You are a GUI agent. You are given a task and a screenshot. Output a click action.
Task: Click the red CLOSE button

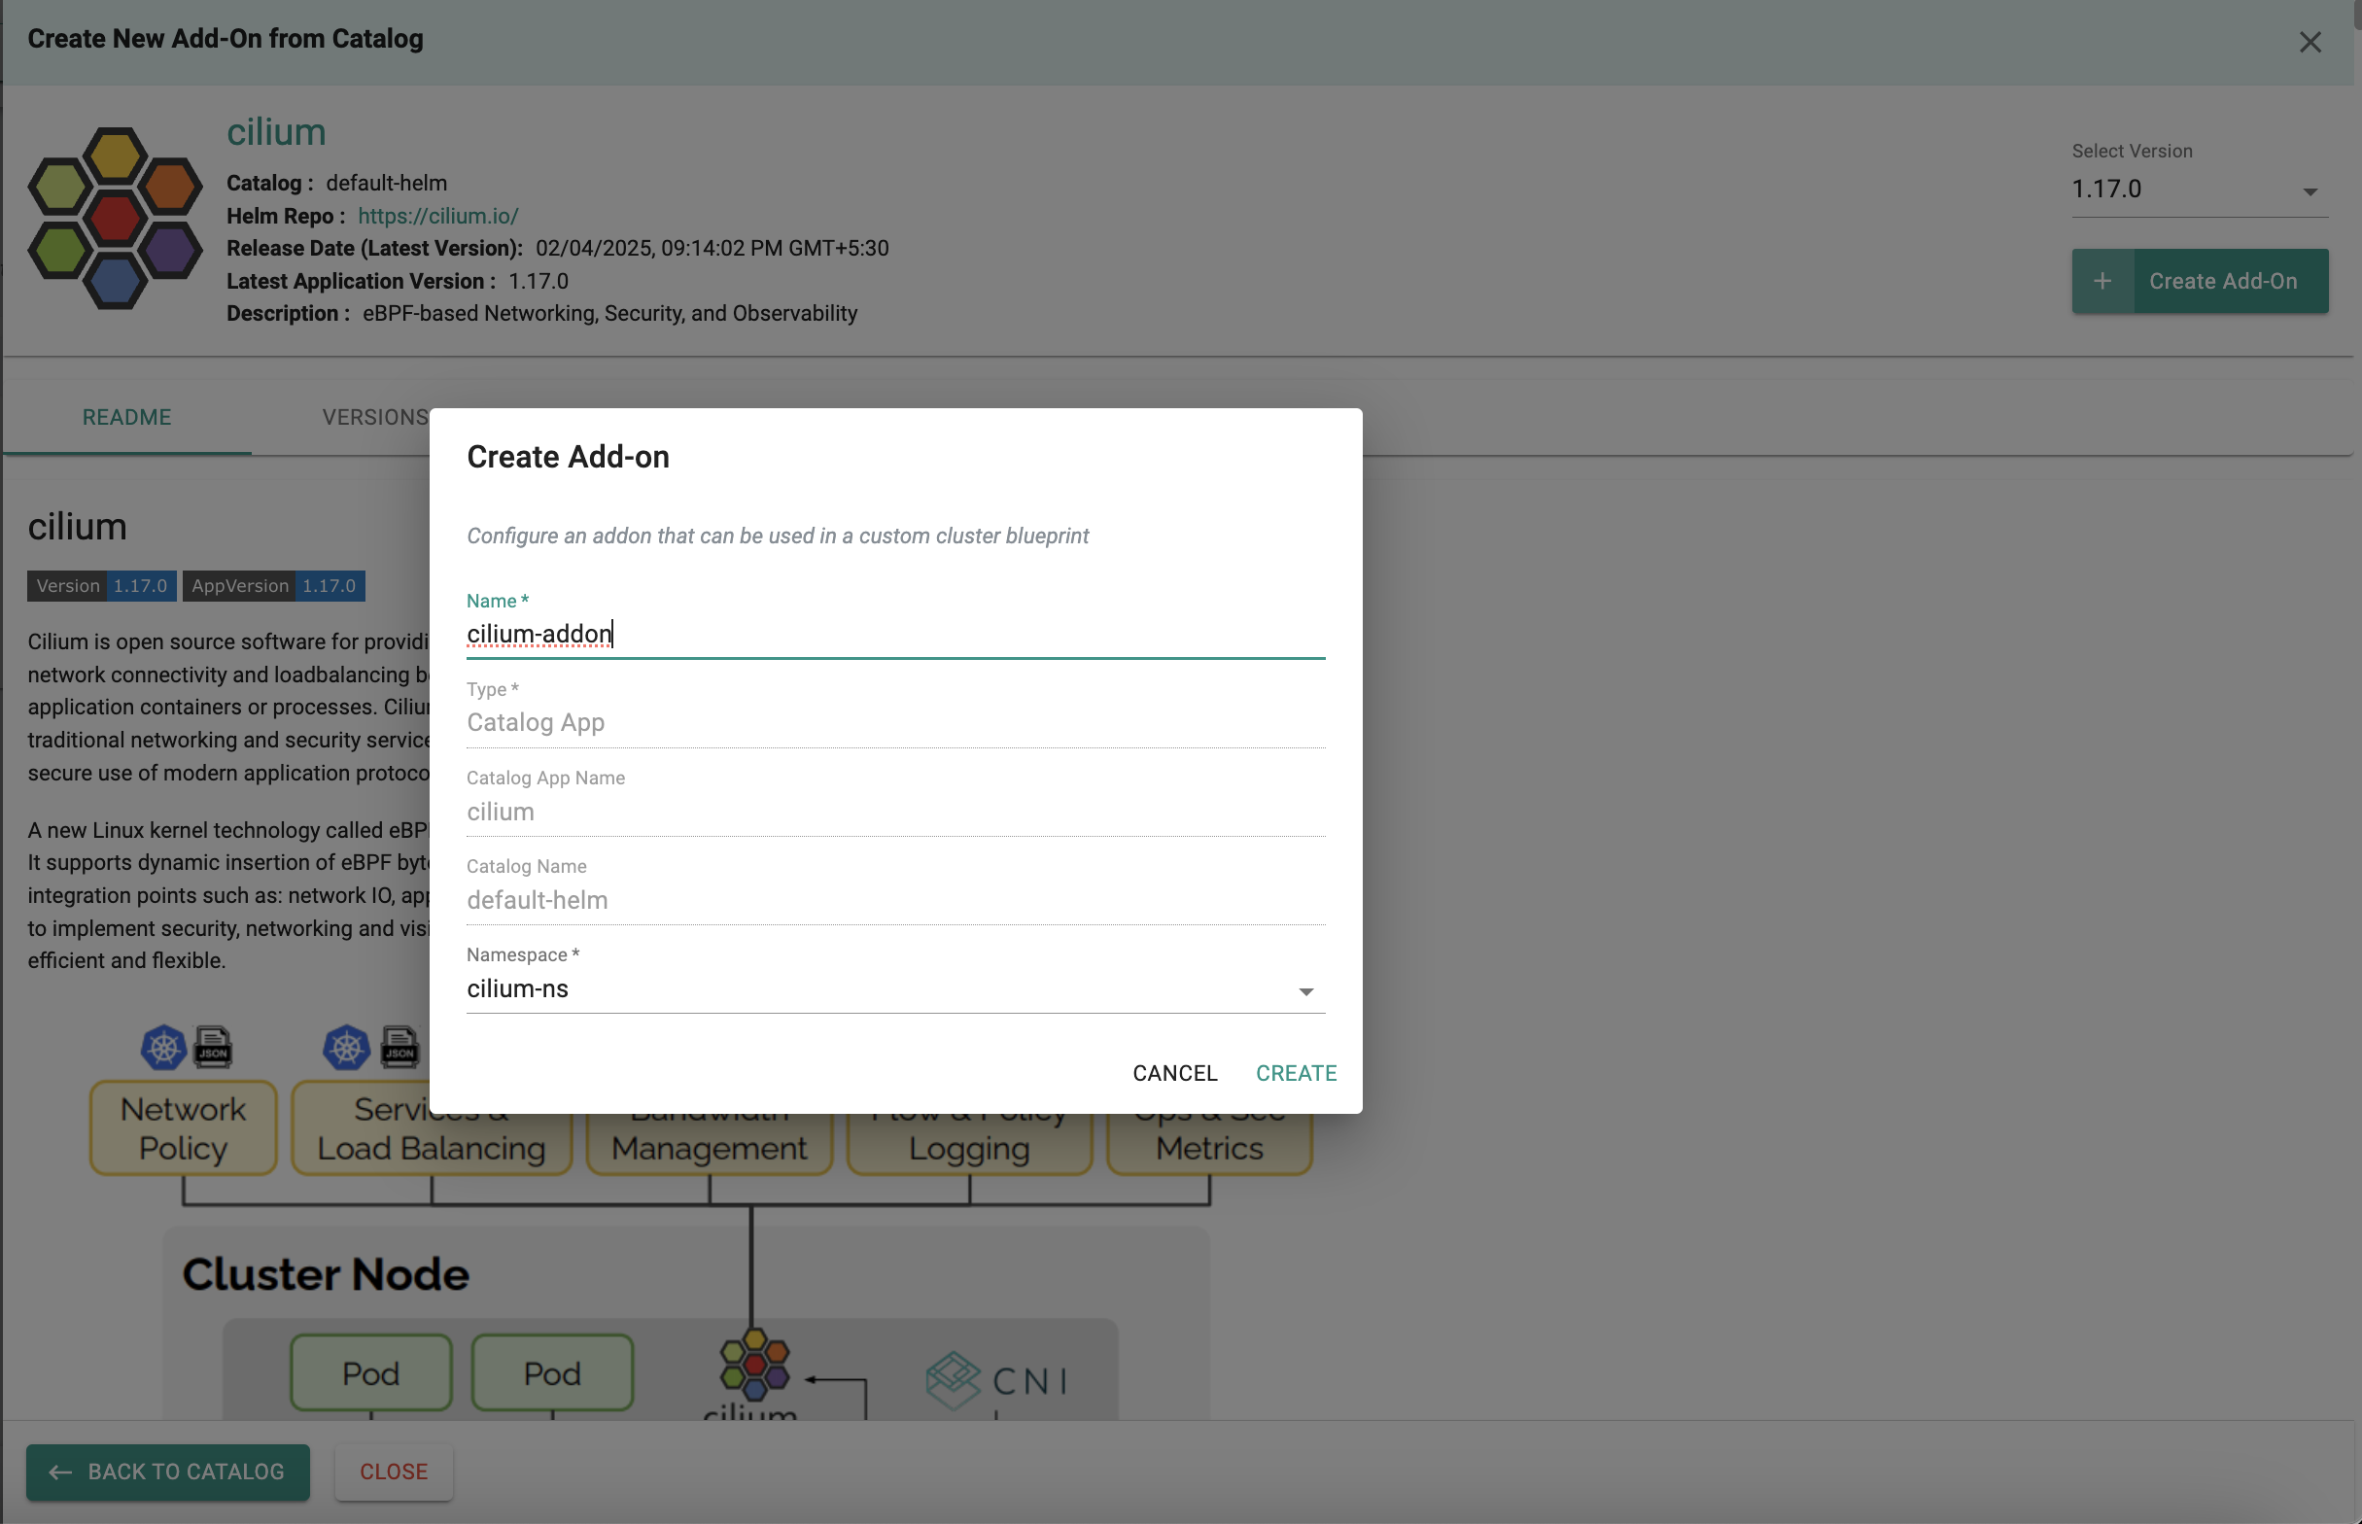tap(394, 1472)
